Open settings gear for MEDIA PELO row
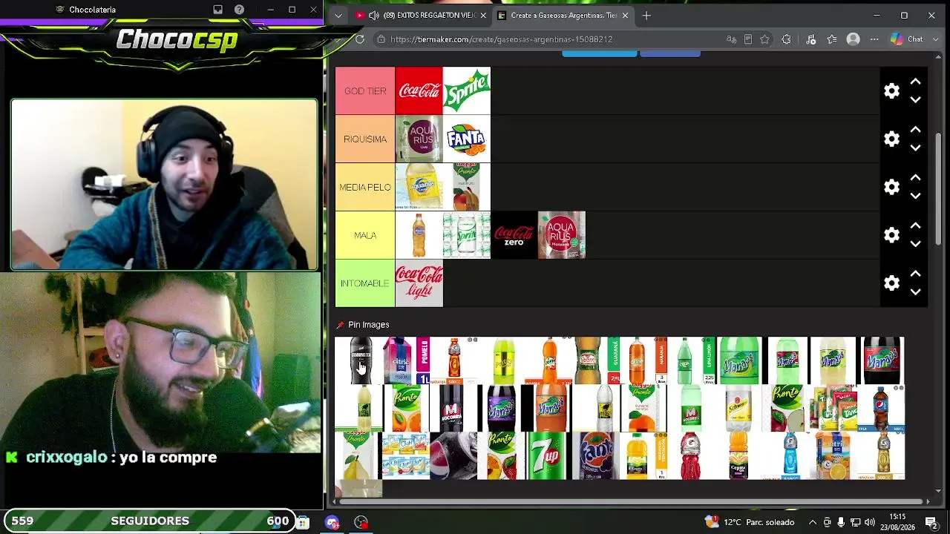 (891, 187)
